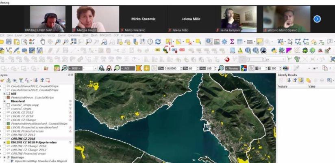The image size is (335, 163).
Task: Open the Processing menu
Action: [127, 35]
